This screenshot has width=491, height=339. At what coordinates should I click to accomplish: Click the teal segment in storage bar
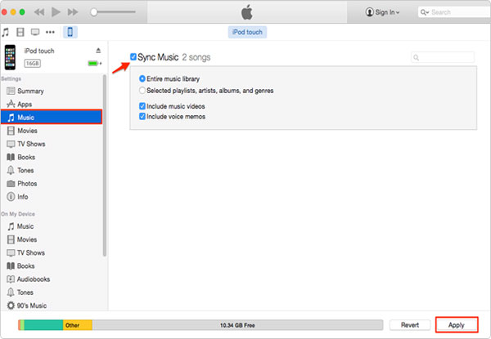pyautogui.click(x=43, y=325)
